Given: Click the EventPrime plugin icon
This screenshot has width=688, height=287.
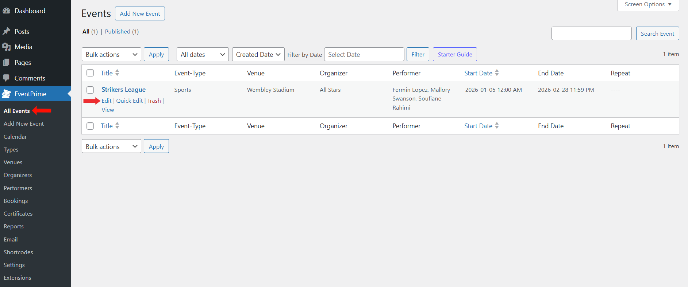Looking at the screenshot, I should [x=6, y=94].
